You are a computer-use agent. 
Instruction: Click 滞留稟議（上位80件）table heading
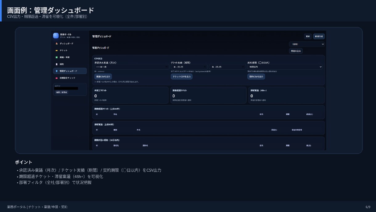(x=104, y=124)
